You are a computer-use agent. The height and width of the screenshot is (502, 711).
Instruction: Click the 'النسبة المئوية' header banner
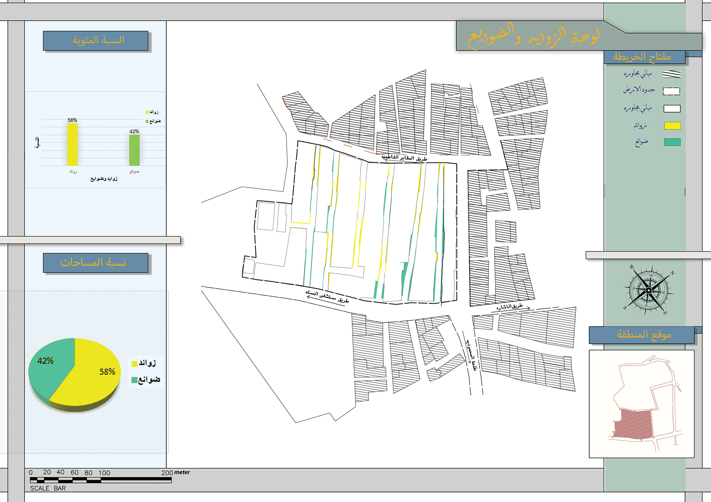(96, 41)
